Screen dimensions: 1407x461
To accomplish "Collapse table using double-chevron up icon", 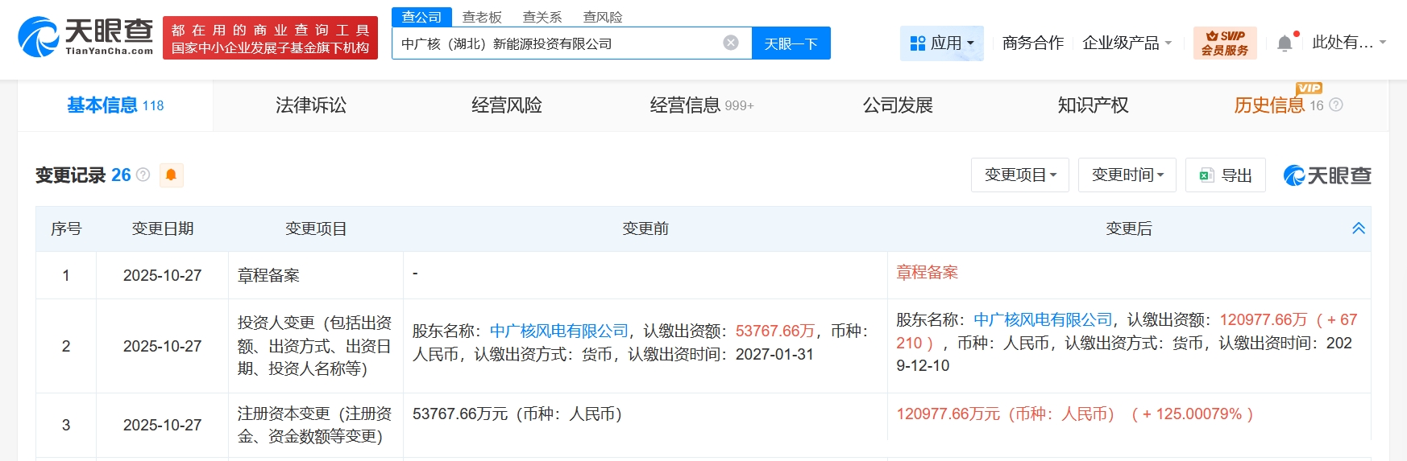I will tap(1358, 228).
